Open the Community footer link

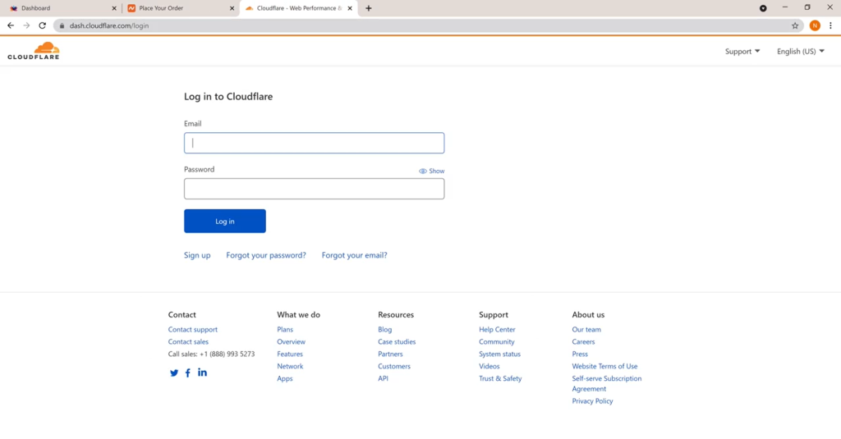[497, 342]
